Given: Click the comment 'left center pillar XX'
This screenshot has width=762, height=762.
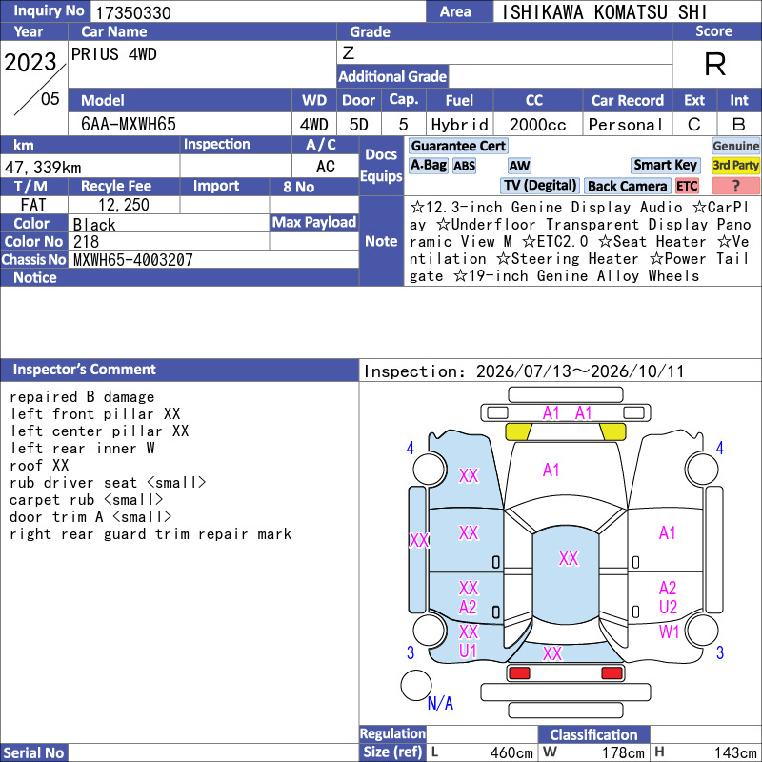Looking at the screenshot, I should [x=99, y=431].
